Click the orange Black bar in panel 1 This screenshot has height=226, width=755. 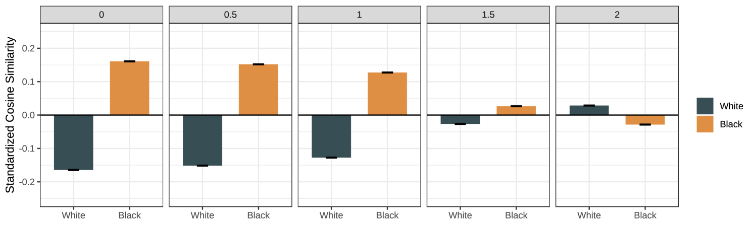(x=387, y=94)
